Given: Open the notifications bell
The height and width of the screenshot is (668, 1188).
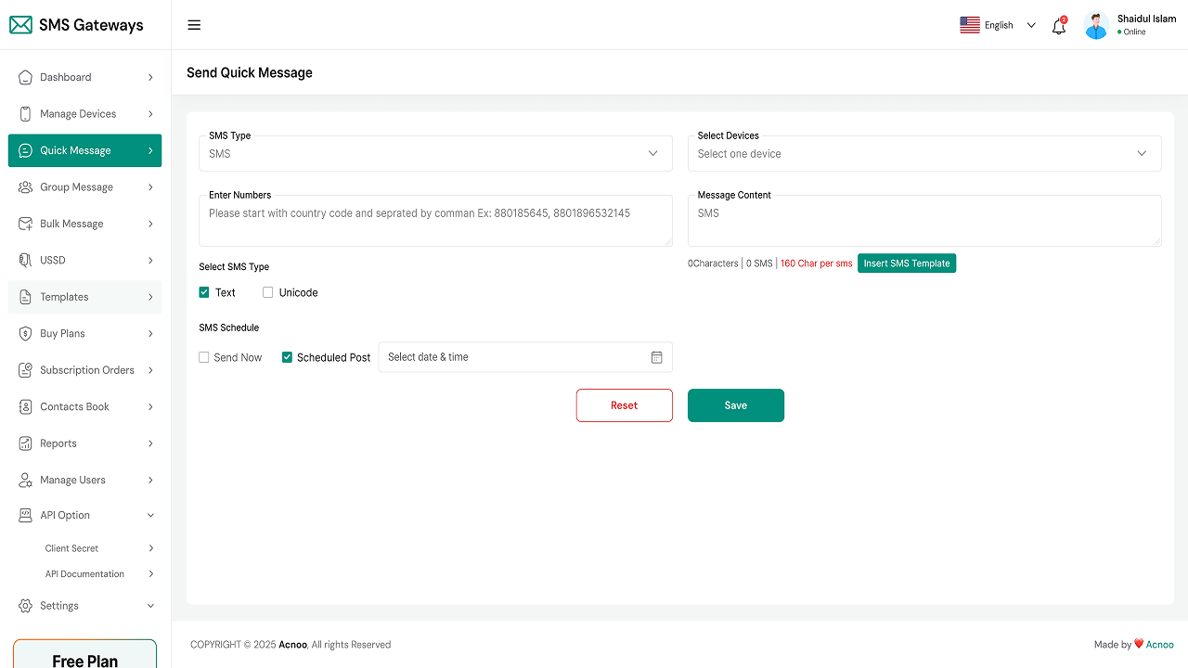Looking at the screenshot, I should tap(1058, 27).
